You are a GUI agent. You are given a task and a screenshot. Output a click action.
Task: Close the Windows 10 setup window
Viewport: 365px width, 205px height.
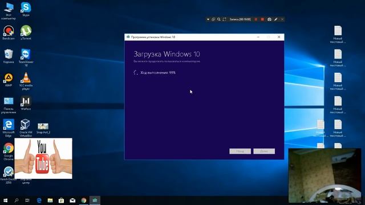[279, 37]
